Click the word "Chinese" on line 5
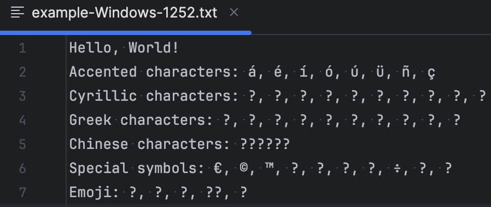The height and width of the screenshot is (207, 491). 98,144
